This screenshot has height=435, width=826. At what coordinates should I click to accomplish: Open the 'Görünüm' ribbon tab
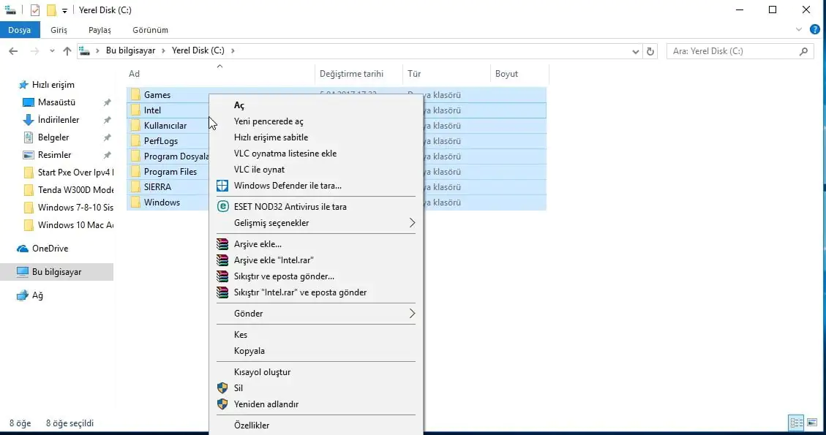pos(150,30)
